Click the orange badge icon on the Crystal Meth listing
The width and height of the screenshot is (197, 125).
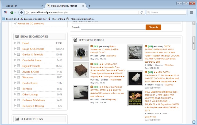pos(92,87)
